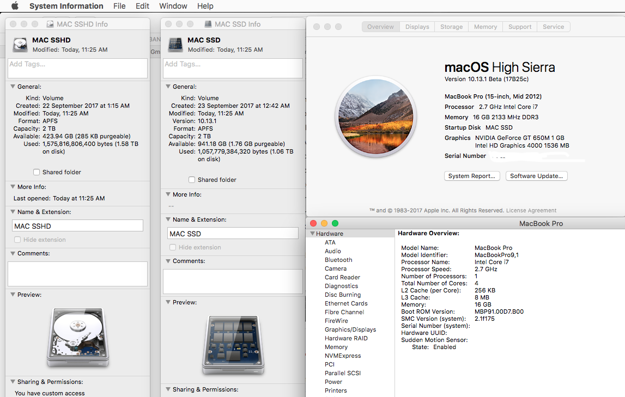Switch to the Displays tab
The image size is (625, 397).
pyautogui.click(x=417, y=27)
